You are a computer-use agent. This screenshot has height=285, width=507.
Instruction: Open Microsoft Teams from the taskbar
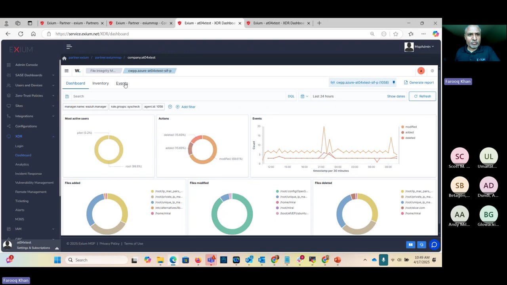pyautogui.click(x=211, y=260)
